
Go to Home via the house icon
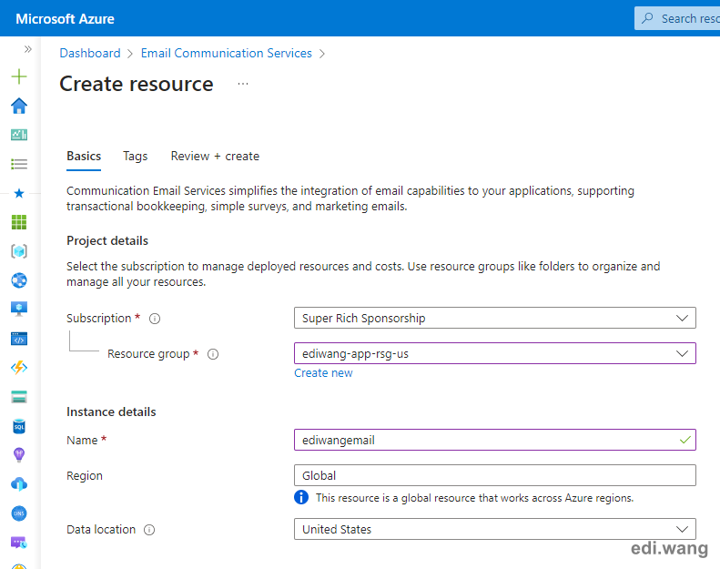point(19,106)
